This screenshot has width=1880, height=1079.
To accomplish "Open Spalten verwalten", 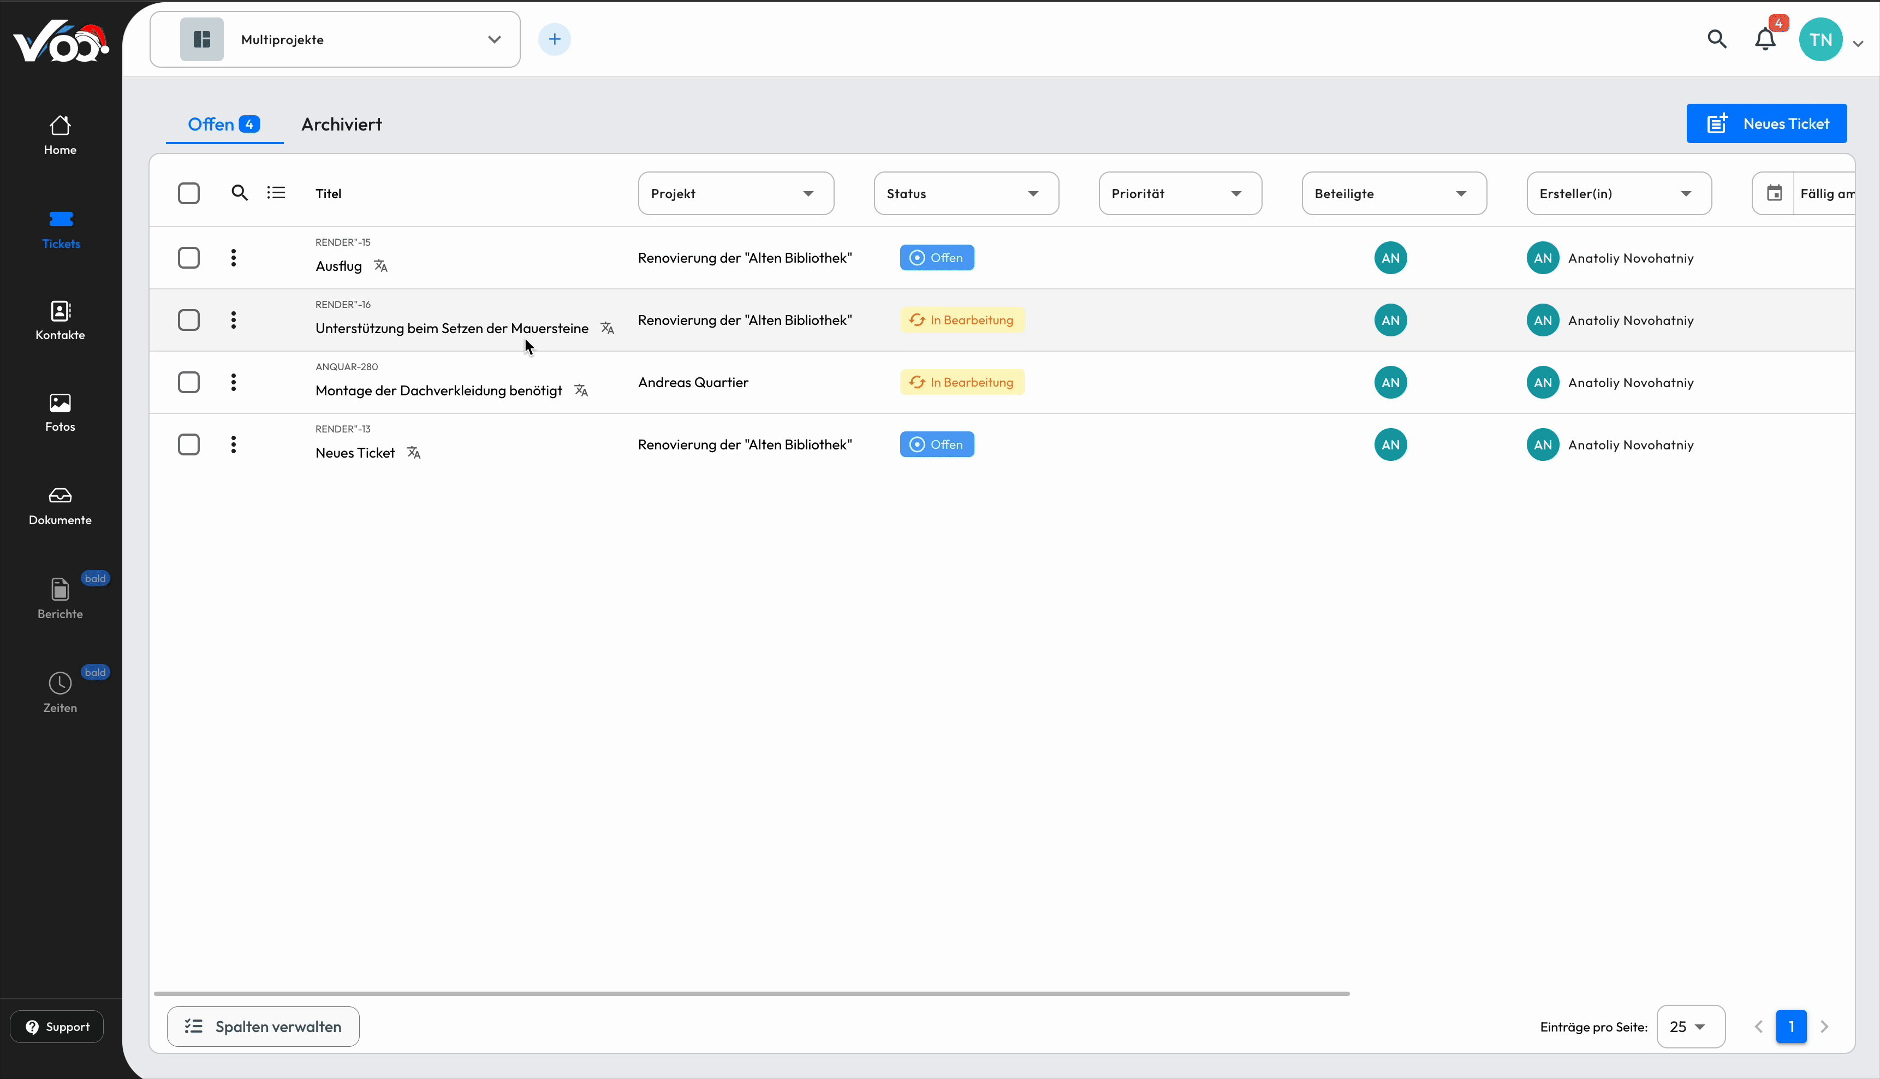I will click(x=263, y=1027).
